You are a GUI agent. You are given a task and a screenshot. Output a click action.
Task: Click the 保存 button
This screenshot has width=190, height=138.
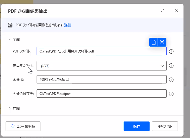(x=137, y=126)
